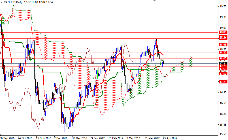Select the 18.00 red price level label
228x140 pixels.
(223, 59)
